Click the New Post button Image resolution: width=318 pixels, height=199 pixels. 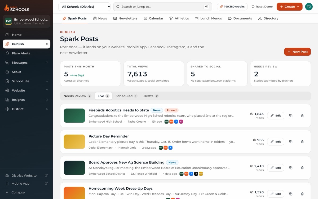point(297,52)
